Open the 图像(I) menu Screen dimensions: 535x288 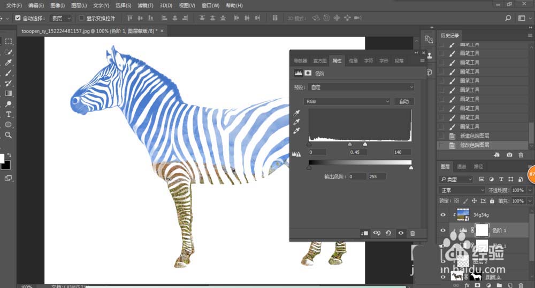(x=57, y=5)
